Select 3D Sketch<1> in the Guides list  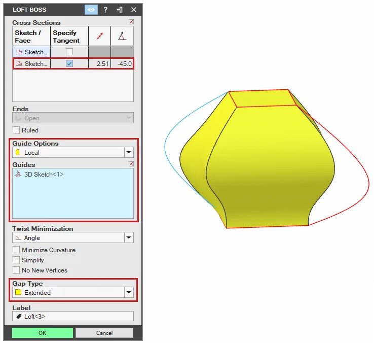(44, 175)
